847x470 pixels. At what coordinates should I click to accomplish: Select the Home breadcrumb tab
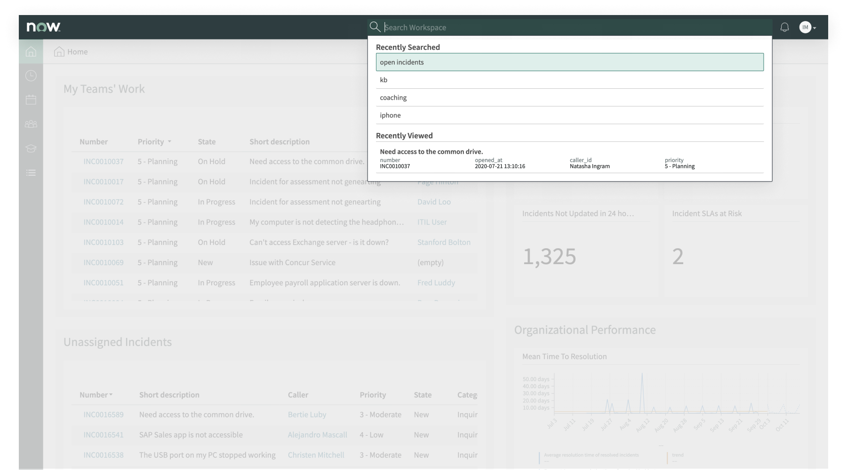tap(72, 52)
